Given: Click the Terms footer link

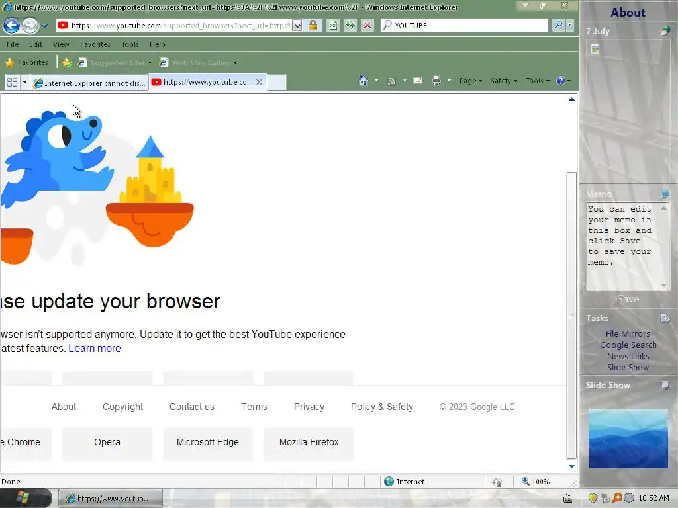Looking at the screenshot, I should pos(254,407).
